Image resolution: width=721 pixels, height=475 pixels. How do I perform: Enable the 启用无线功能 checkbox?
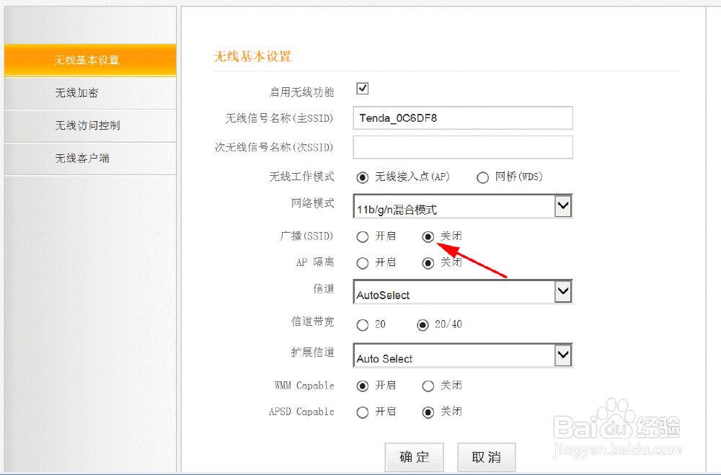click(362, 88)
